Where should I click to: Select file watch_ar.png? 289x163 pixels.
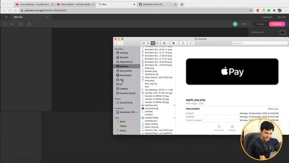tap(151, 124)
